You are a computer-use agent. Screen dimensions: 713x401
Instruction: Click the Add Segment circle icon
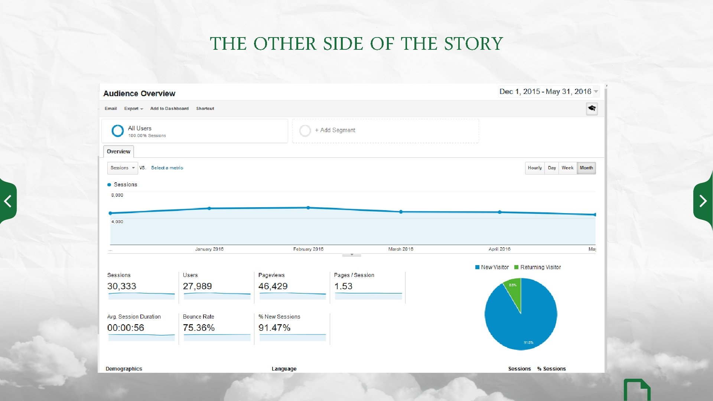coord(305,131)
